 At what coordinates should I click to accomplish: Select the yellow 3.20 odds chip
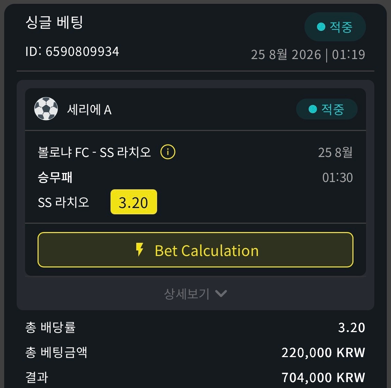[134, 202]
